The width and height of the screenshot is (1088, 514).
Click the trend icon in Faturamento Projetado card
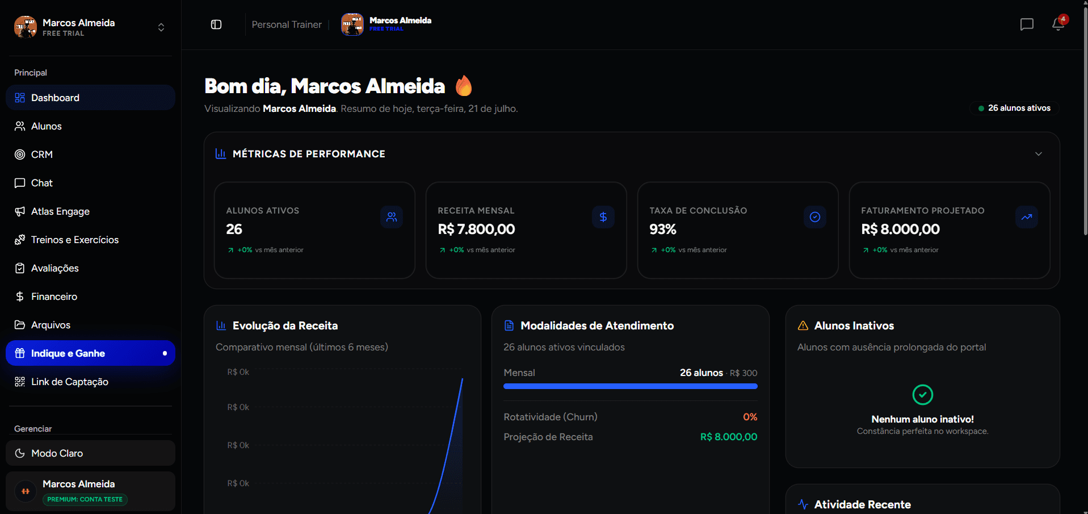(x=1027, y=217)
